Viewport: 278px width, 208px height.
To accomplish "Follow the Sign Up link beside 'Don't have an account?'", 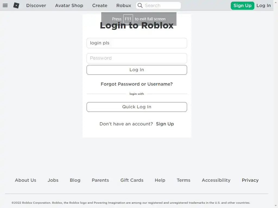I will [165, 124].
